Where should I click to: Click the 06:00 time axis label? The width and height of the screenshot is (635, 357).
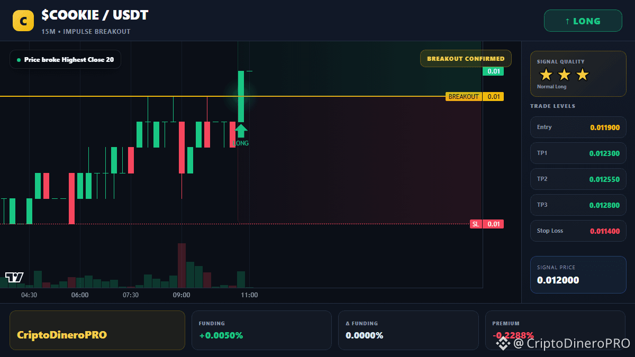[x=80, y=295]
